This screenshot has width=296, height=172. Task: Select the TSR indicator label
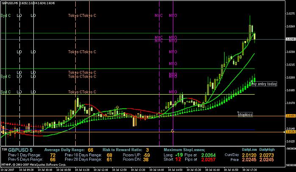click(x=4, y=149)
